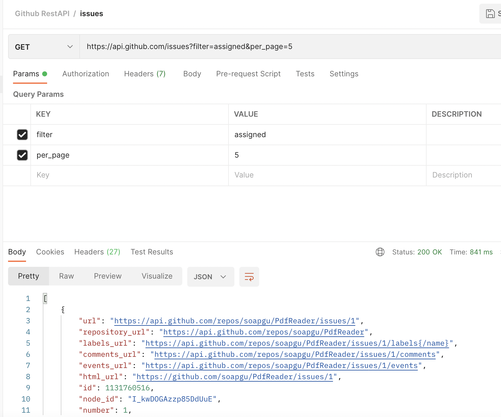Click the node_id value I_kwDOGAzzp85DdUuE
Screen dimensions: 501x417
click(x=172, y=399)
